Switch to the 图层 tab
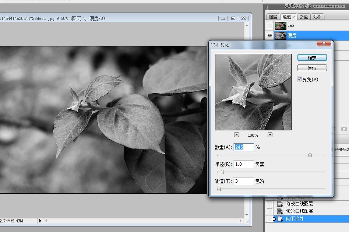The image size is (349, 232). point(273,17)
